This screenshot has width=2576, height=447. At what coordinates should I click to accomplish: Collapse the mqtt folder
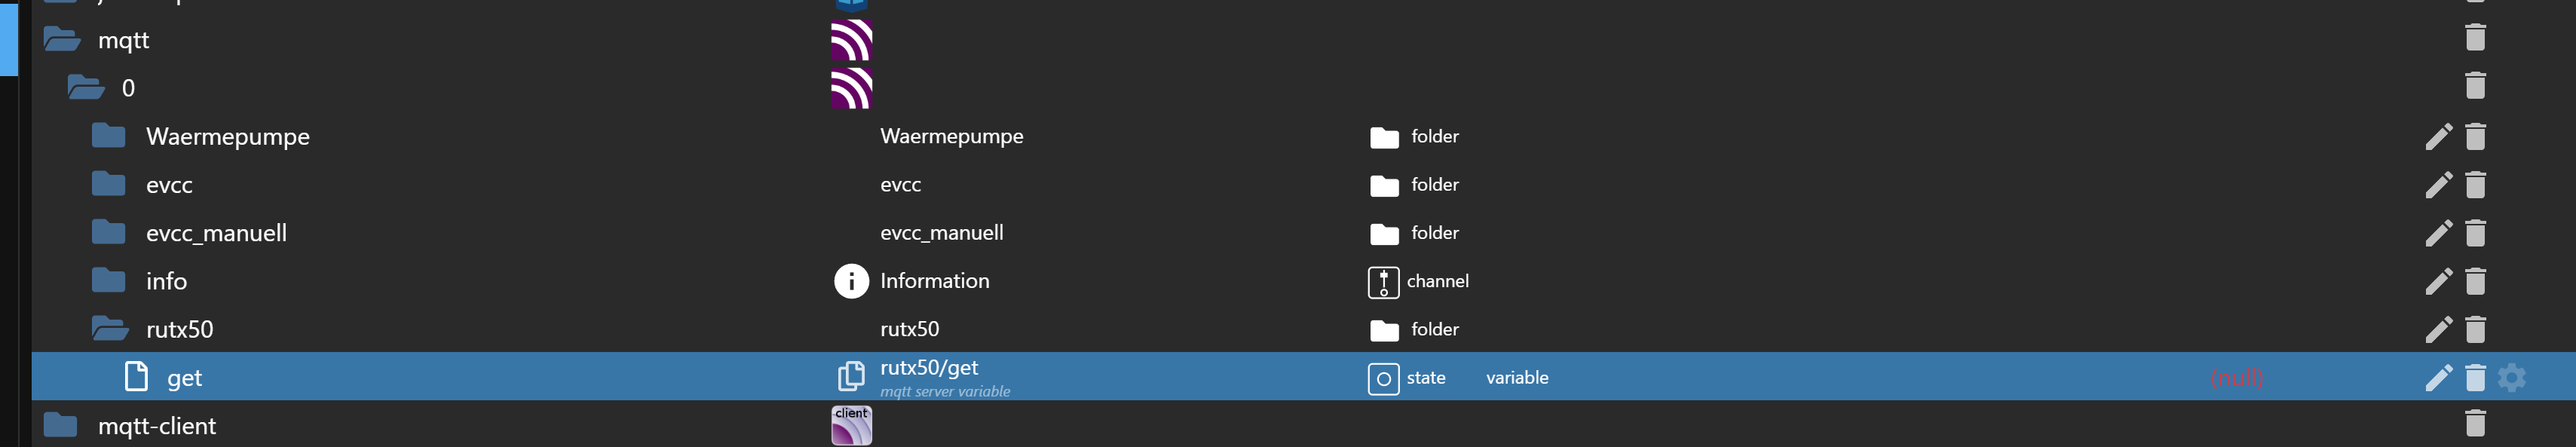[62, 40]
